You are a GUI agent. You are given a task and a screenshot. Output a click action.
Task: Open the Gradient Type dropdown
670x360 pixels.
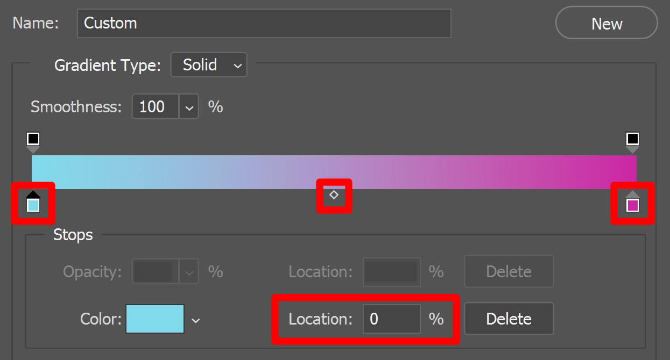click(x=209, y=64)
